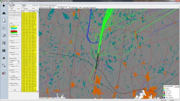Set Transponder code filter to Selection

10,37
